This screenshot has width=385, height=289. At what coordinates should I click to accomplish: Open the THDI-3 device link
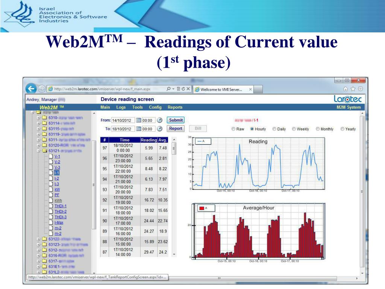(x=61, y=217)
